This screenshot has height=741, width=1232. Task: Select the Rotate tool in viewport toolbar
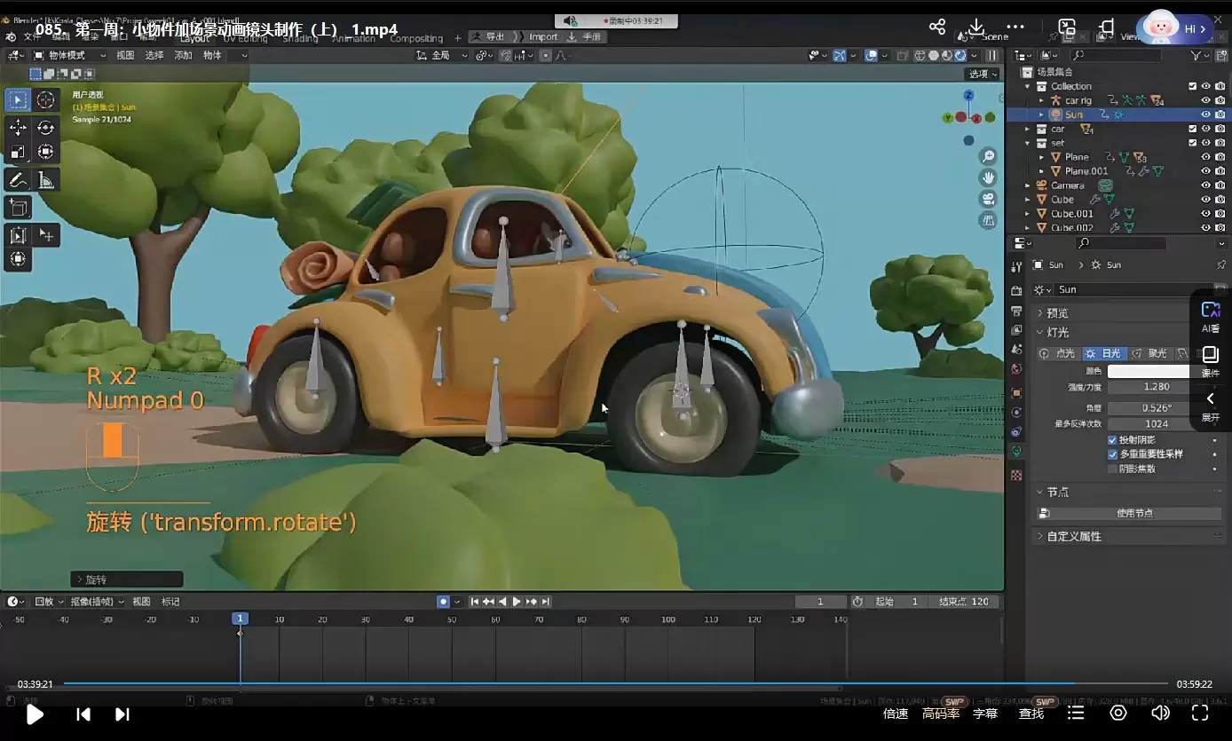click(46, 128)
